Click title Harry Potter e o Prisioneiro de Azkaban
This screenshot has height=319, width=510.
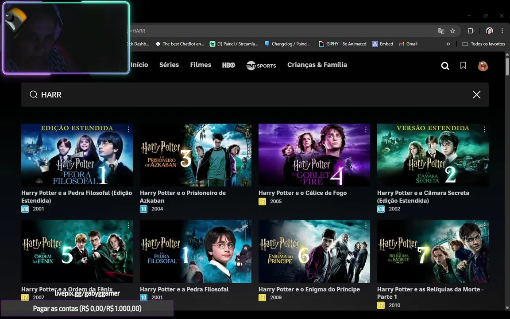coord(183,197)
